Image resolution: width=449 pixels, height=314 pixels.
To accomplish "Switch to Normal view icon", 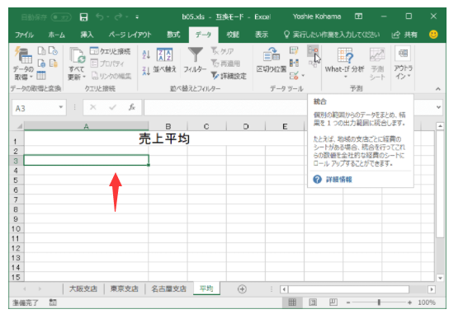I will pyautogui.click(x=292, y=302).
